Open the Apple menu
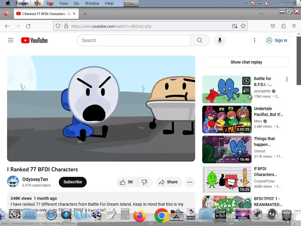 point(8,3)
